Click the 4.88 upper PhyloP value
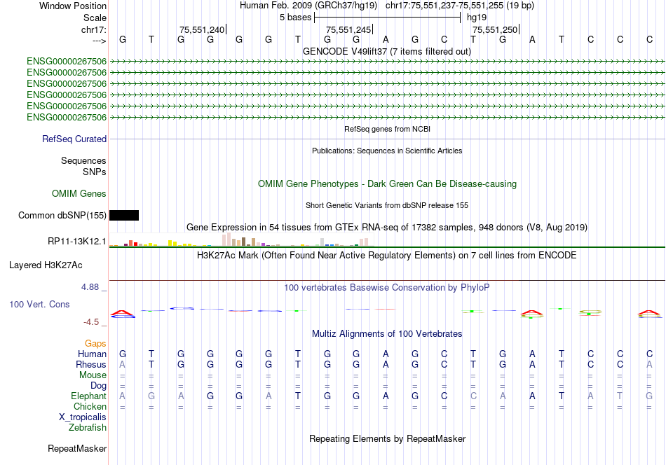 point(90,287)
